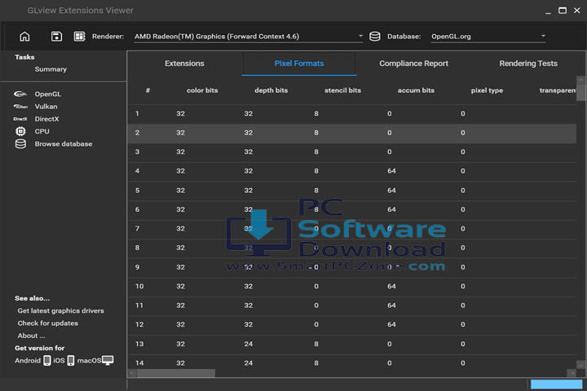Minimize the GLview Extensions Viewer window

click(548, 11)
